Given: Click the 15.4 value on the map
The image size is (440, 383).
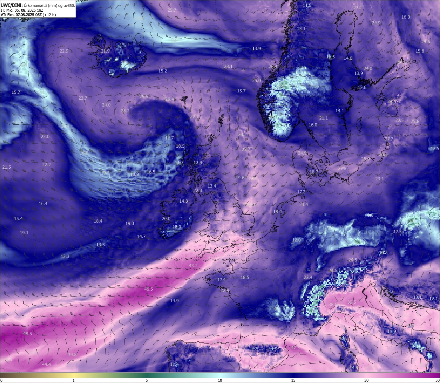Looking at the screenshot, I should point(18,218).
